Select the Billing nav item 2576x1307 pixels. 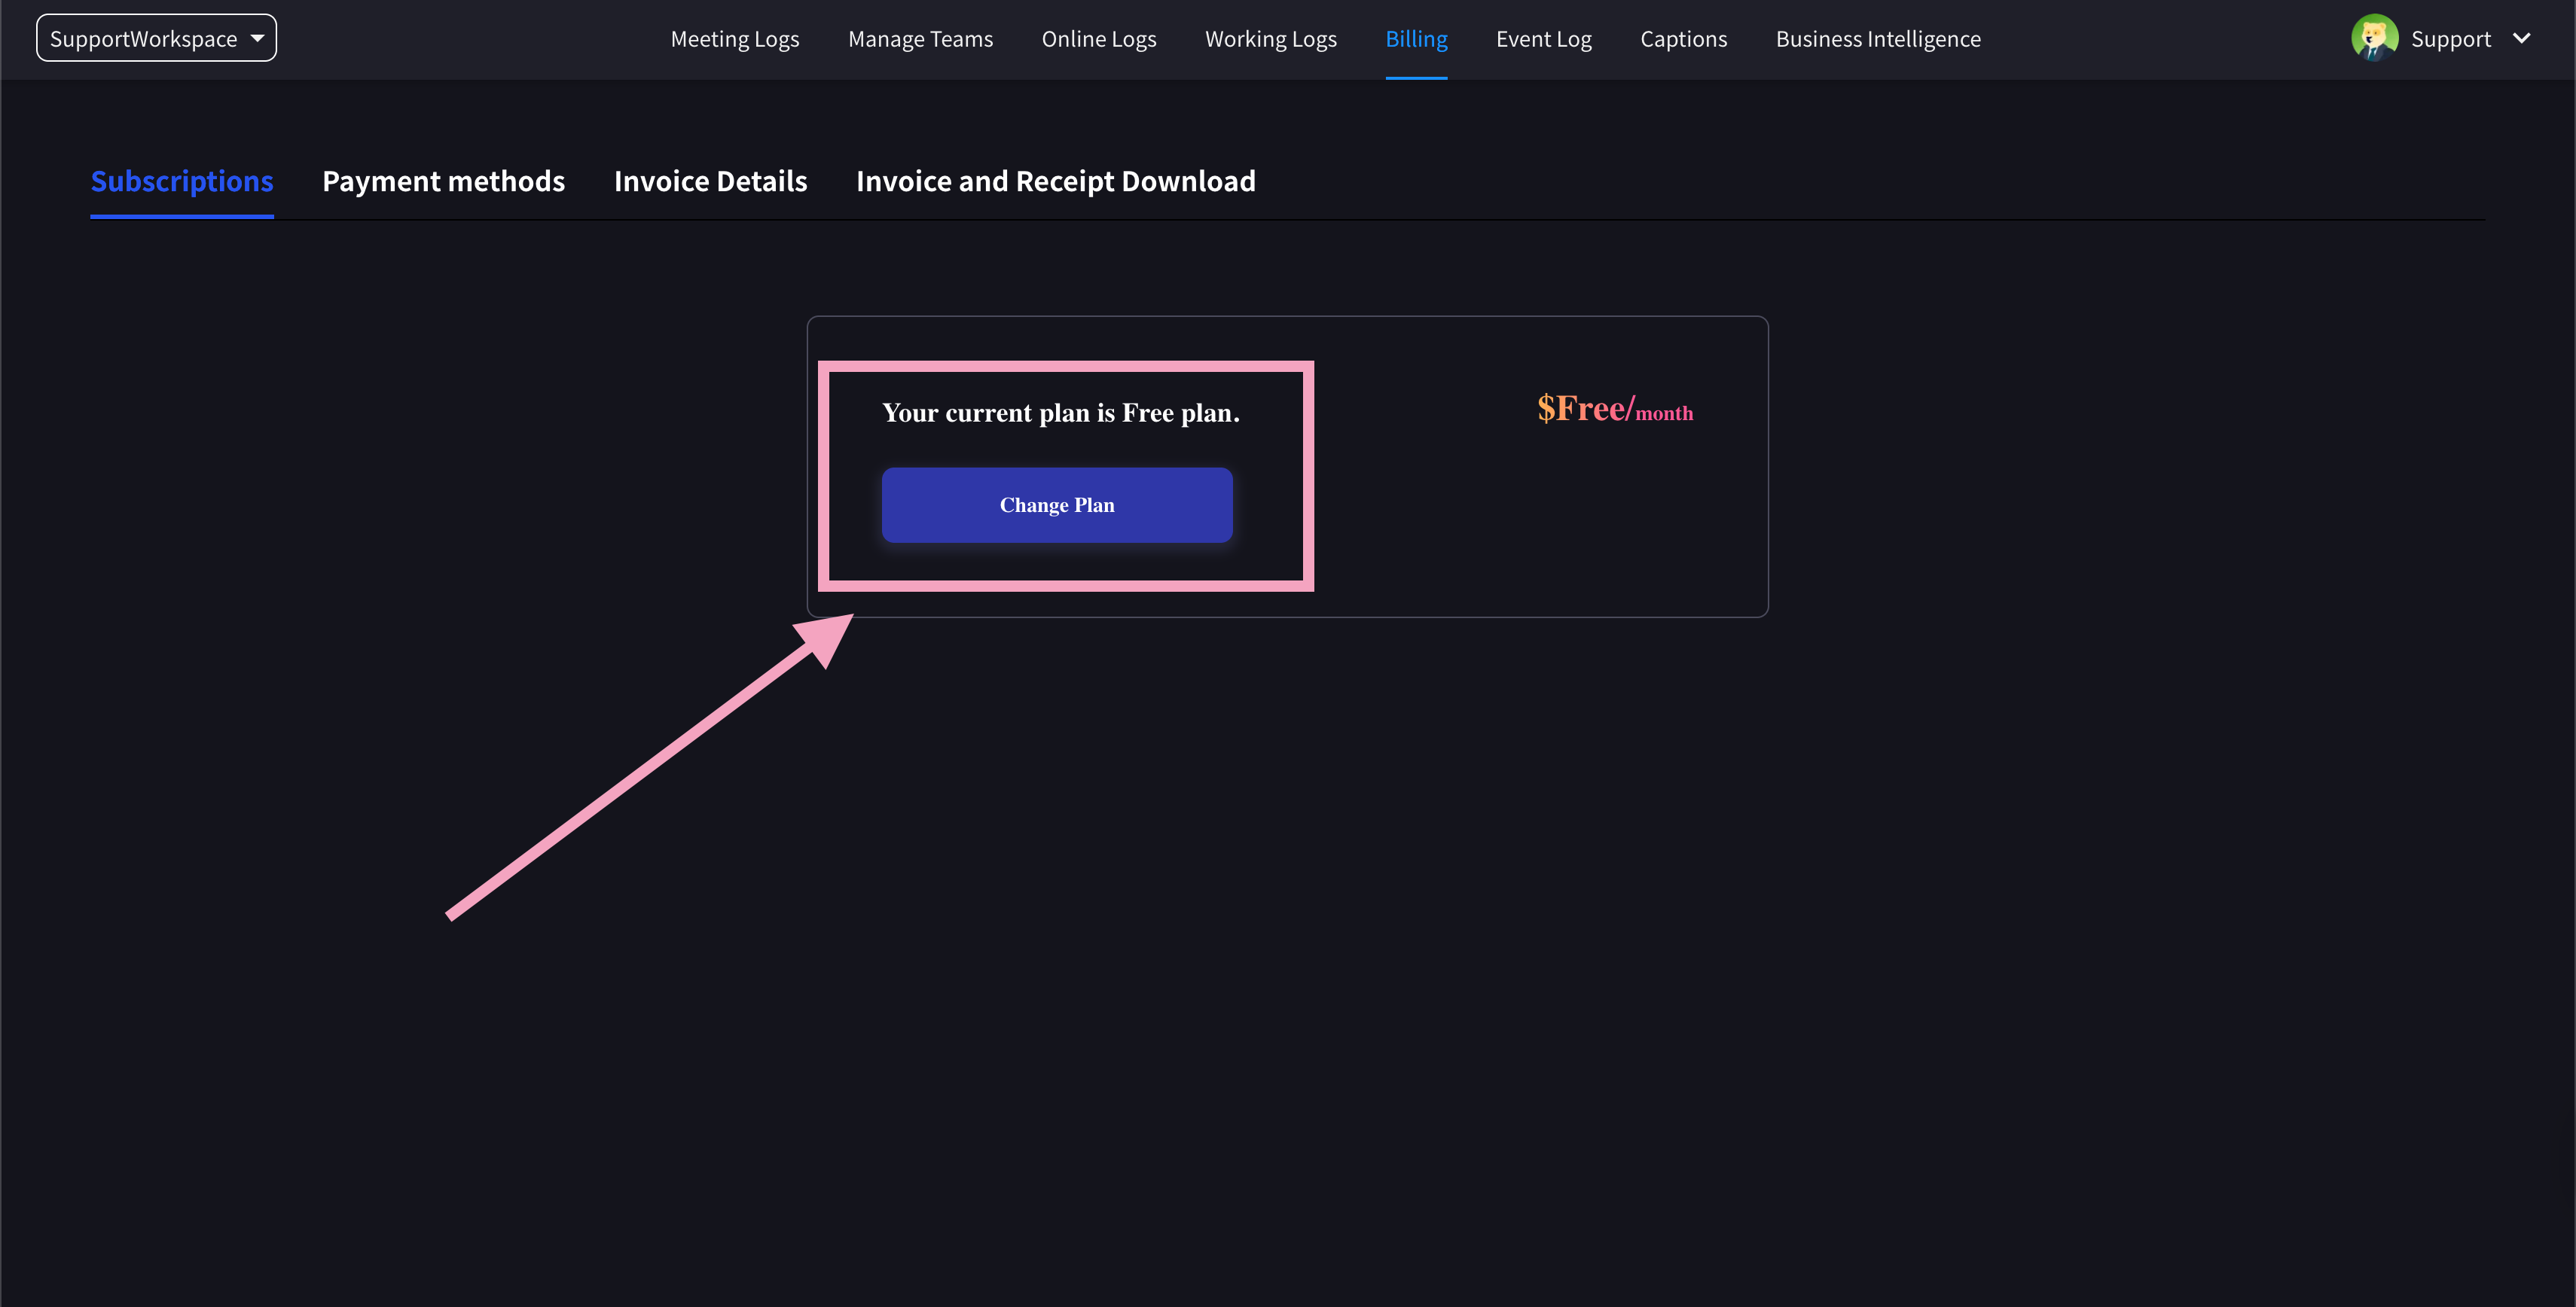(x=1416, y=39)
